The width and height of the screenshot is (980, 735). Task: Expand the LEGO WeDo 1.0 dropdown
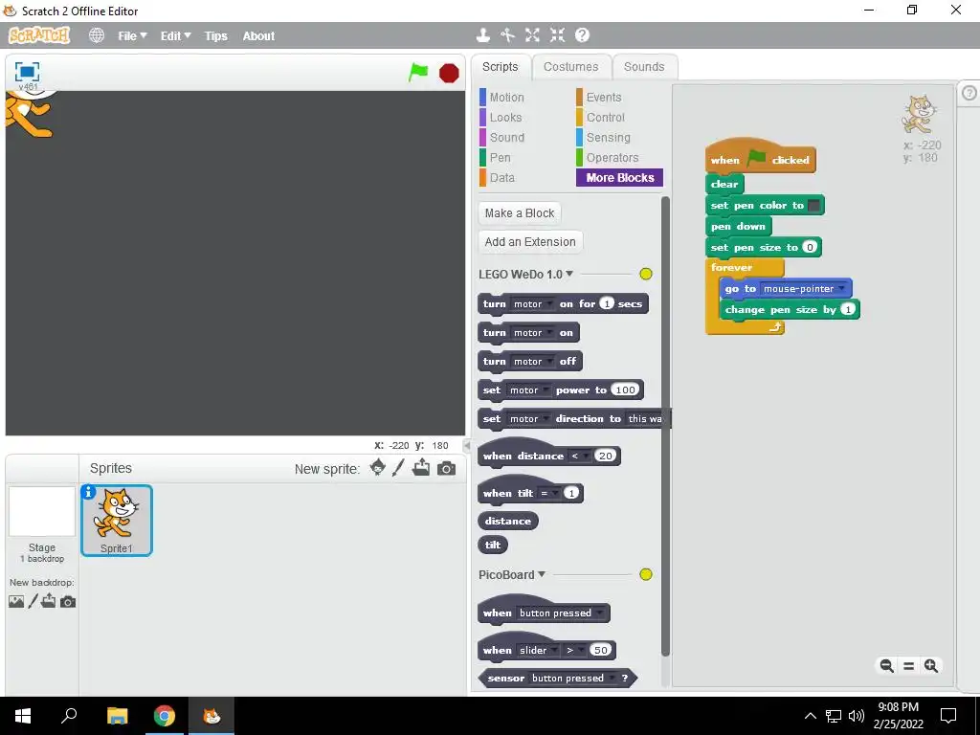tap(569, 274)
